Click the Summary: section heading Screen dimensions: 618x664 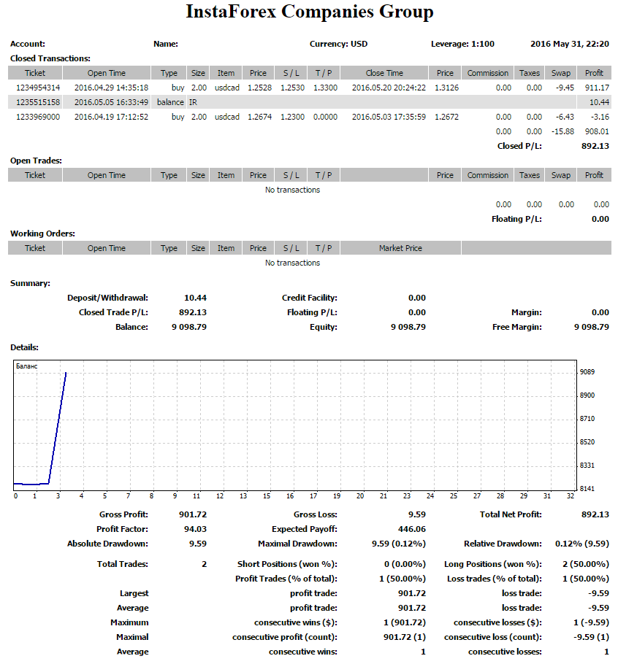30,283
